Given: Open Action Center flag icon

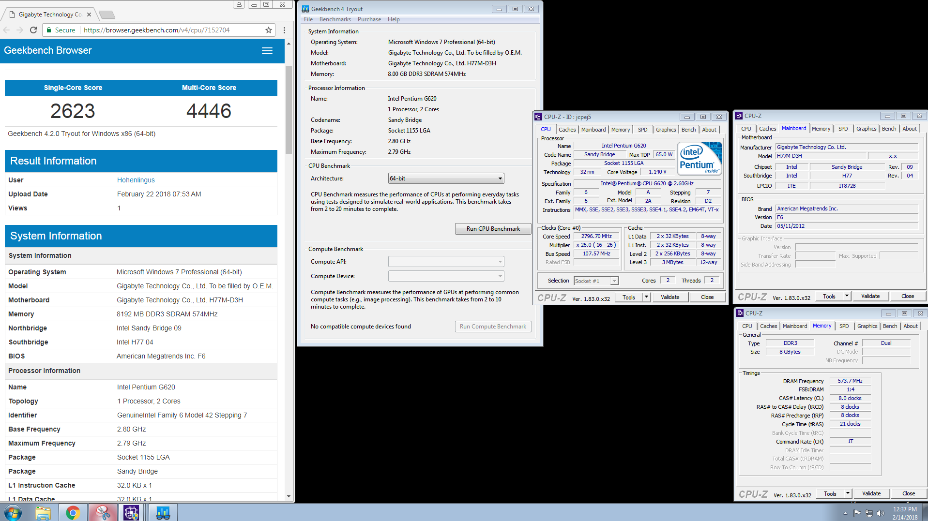Looking at the screenshot, I should click(x=857, y=513).
